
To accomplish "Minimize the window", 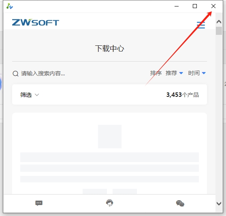I will tap(177, 6).
